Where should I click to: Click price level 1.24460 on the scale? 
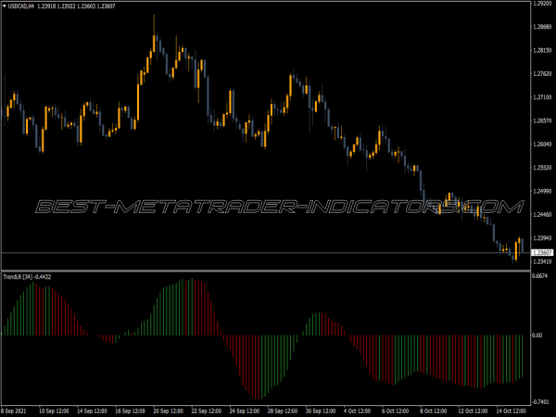(542, 215)
